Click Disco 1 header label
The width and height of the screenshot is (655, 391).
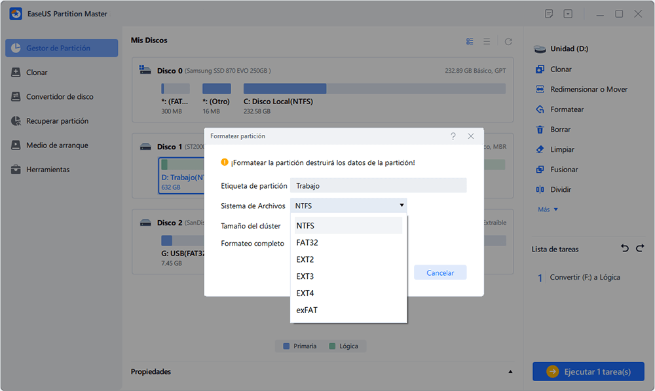pos(170,147)
